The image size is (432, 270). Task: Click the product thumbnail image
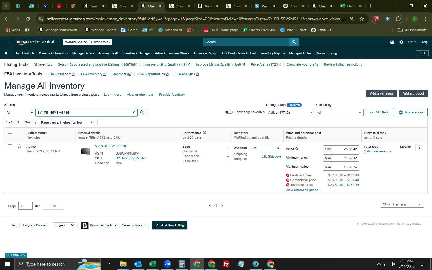(85, 151)
